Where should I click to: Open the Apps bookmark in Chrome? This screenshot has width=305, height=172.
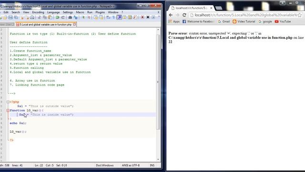174,21
